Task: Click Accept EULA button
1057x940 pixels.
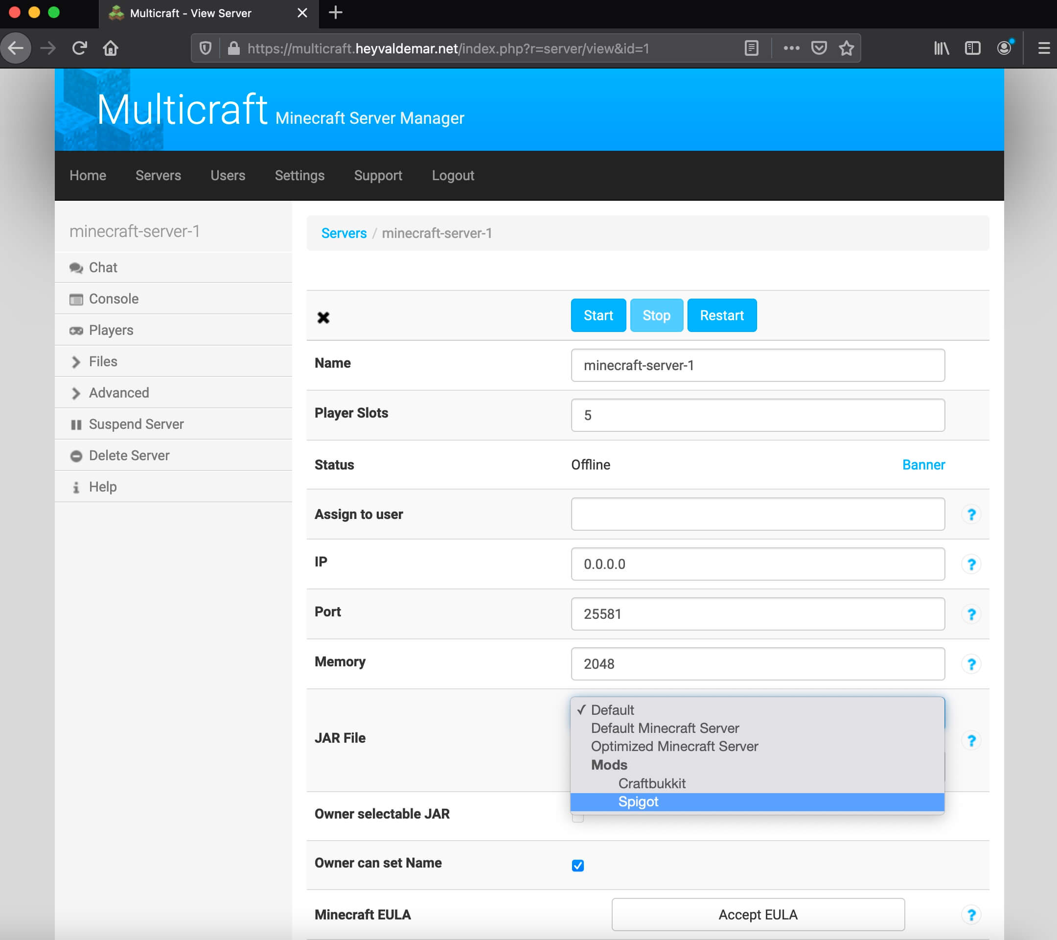Action: pyautogui.click(x=758, y=915)
